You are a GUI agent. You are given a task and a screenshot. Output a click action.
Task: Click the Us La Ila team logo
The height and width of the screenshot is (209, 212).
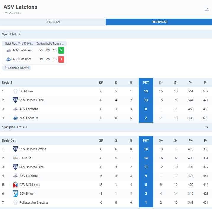pos(15,158)
